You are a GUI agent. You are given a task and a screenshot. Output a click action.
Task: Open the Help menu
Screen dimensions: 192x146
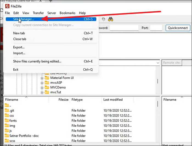click(x=82, y=13)
